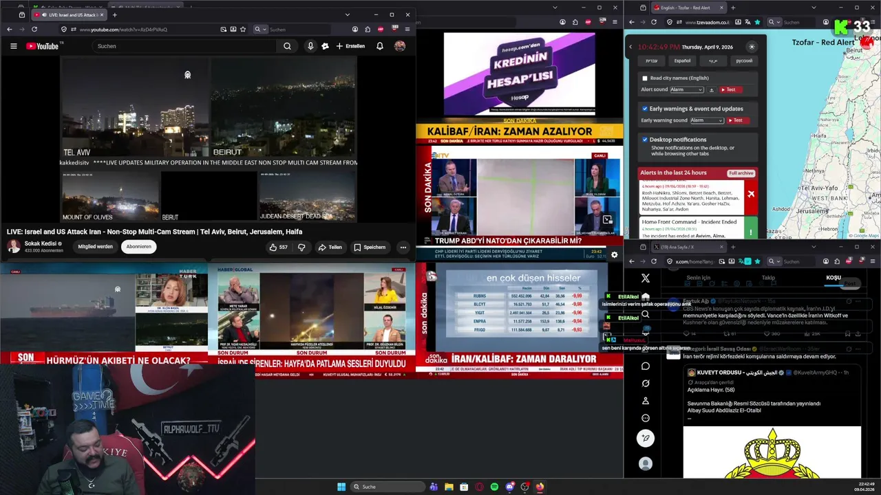Viewport: 881px width, 495px height.
Task: Open the X sidebar more options circle
Action: pyautogui.click(x=646, y=418)
